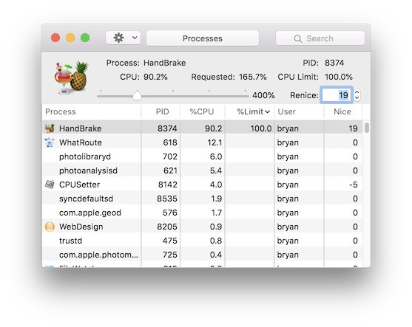Select the com.apple.geod process

[90, 213]
